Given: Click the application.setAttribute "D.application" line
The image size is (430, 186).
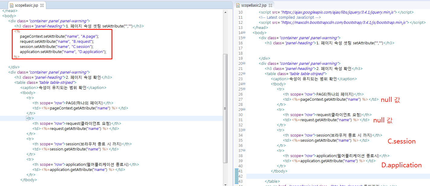Looking at the screenshot, I should (63, 52).
